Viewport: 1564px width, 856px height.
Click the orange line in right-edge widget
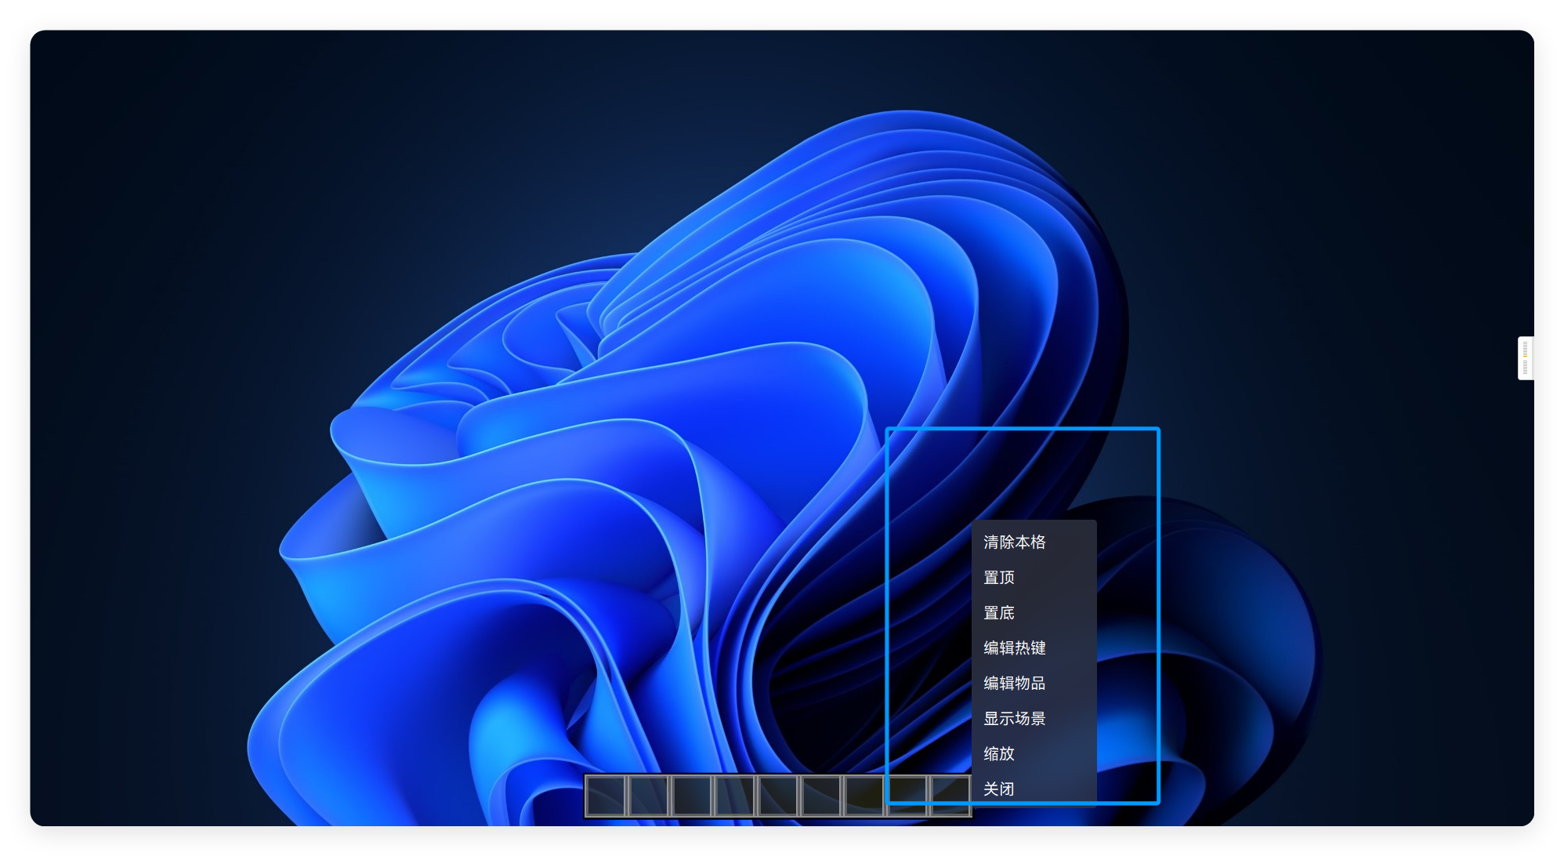click(x=1525, y=356)
